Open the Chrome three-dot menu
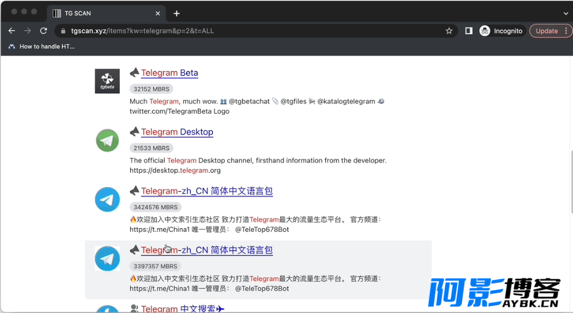The width and height of the screenshot is (573, 313). [566, 31]
